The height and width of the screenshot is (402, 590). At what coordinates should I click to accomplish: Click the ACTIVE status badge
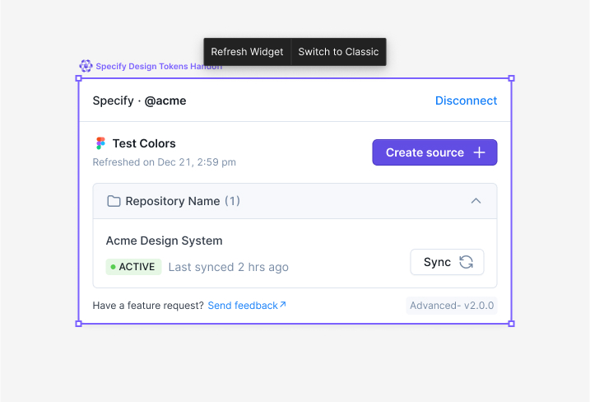(133, 267)
